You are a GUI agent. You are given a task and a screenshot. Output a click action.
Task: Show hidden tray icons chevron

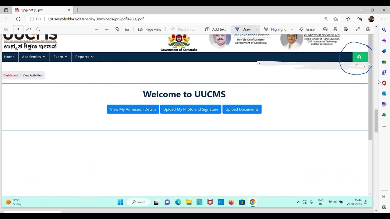299,202
